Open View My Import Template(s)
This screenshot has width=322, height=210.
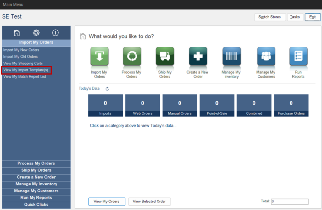(x=26, y=70)
